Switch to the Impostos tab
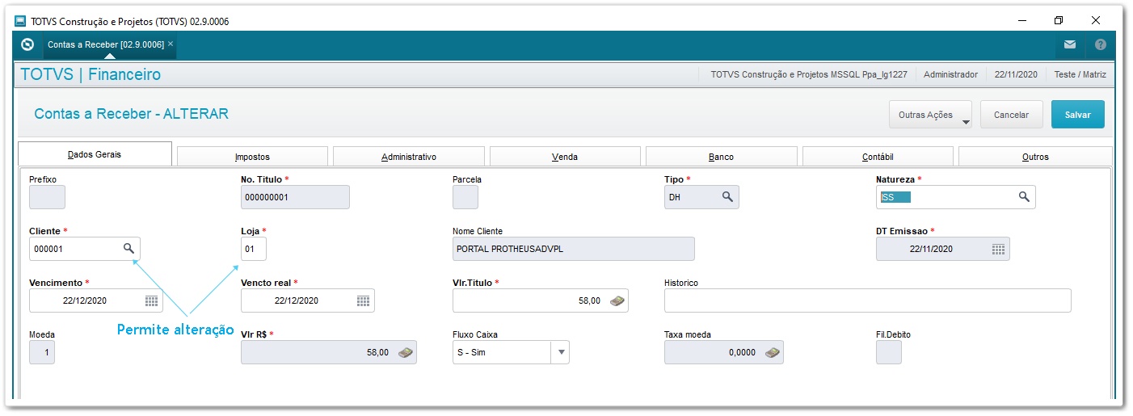This screenshot has width=1133, height=416. pos(252,157)
